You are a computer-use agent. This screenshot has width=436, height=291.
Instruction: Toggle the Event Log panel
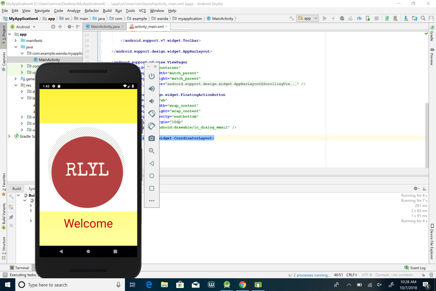(x=415, y=268)
